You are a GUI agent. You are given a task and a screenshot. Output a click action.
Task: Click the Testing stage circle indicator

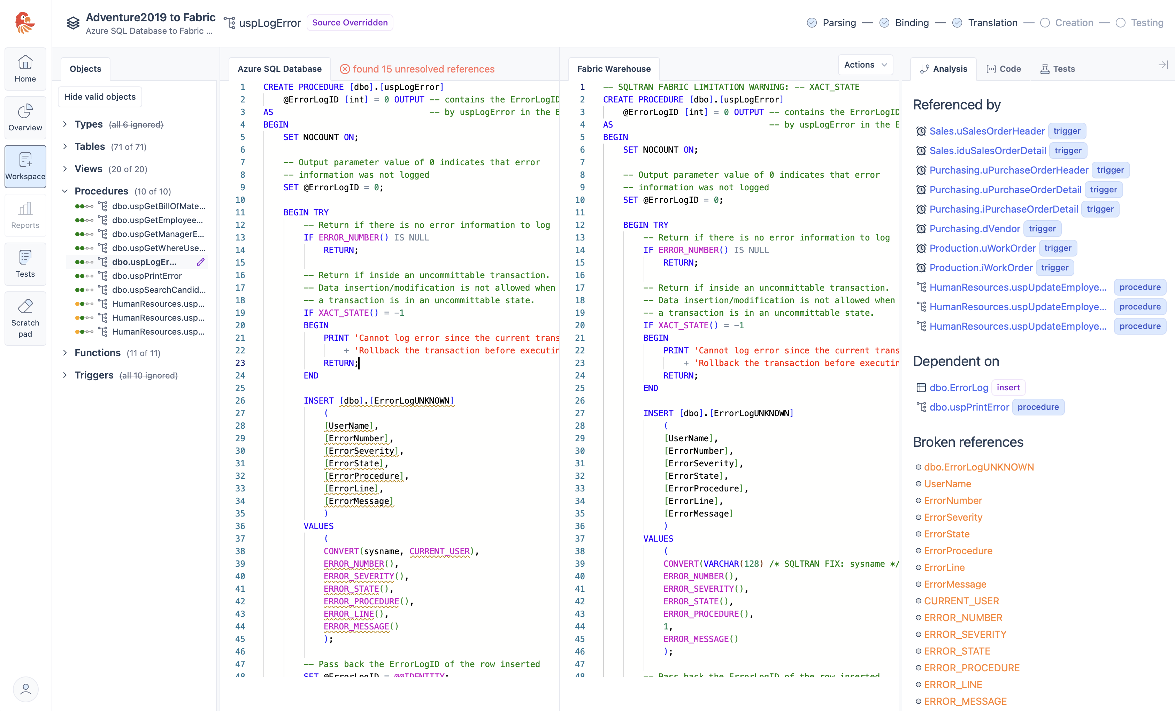coord(1121,23)
